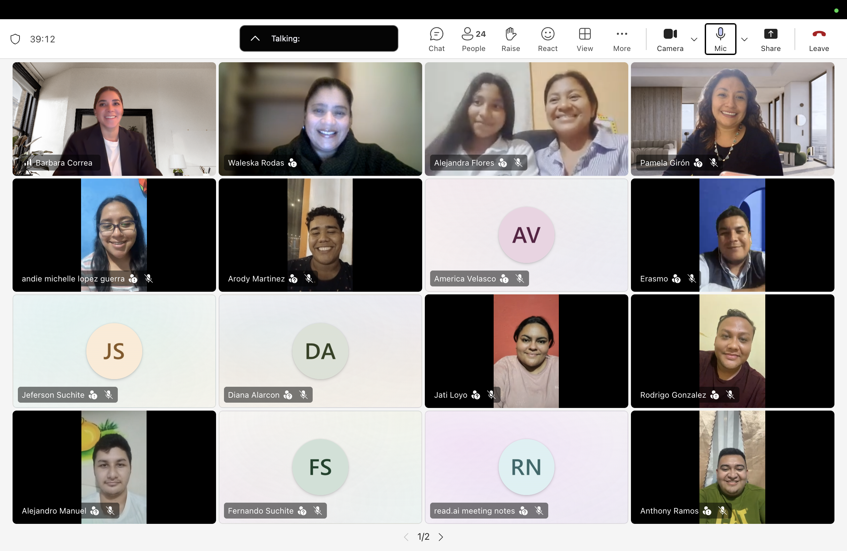The width and height of the screenshot is (847, 551).
Task: Click Waleska Rodas's participant badge icon
Action: pos(292,163)
